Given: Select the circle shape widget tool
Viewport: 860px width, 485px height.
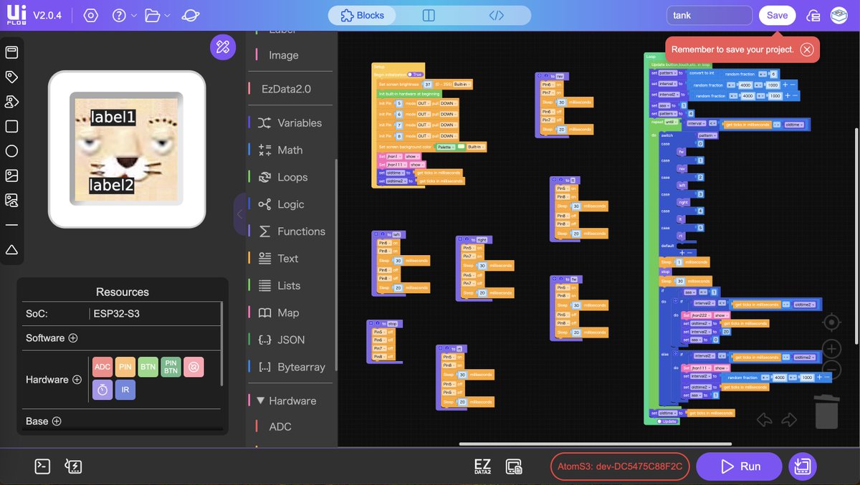Looking at the screenshot, I should (11, 151).
